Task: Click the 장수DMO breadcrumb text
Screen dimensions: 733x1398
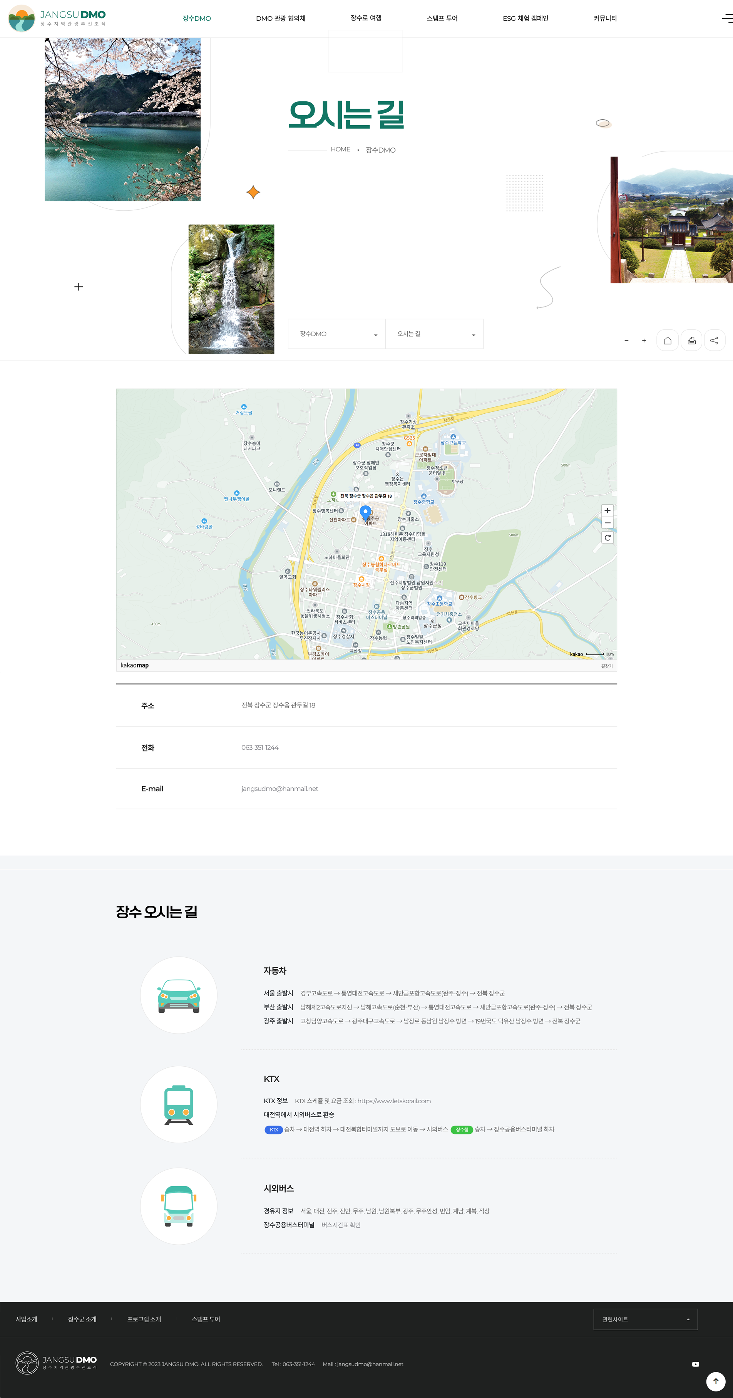Action: tap(381, 150)
